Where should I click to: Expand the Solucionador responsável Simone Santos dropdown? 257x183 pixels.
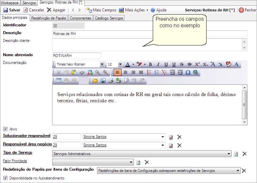(x=163, y=137)
